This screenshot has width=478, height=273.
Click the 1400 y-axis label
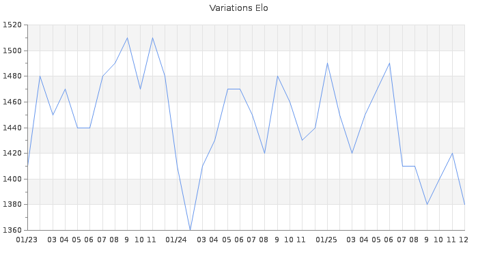tap(12, 179)
